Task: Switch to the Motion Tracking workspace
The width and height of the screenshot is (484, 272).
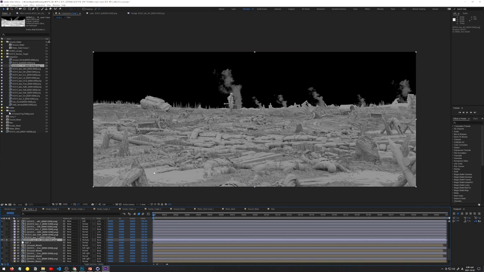Action: 418,9
